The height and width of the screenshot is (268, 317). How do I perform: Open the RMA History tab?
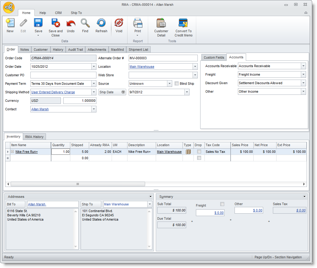34,137
